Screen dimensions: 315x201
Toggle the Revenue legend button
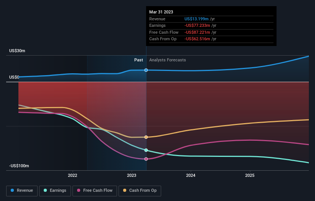pos(22,191)
